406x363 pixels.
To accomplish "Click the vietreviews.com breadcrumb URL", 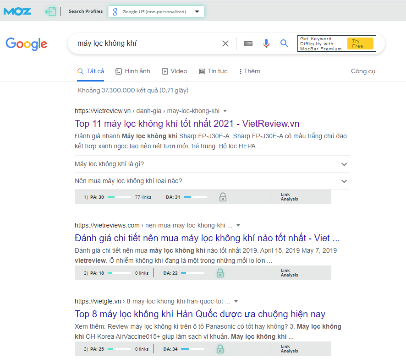I will click(154, 225).
